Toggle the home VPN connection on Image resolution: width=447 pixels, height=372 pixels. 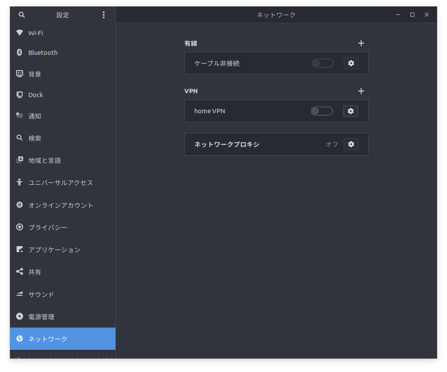tap(322, 111)
